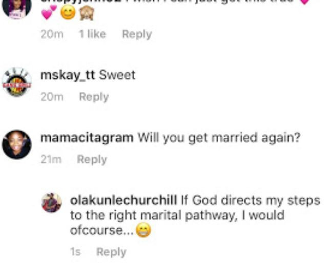Go to olakunlechurchill's username link
332x263 pixels.
coord(123,200)
